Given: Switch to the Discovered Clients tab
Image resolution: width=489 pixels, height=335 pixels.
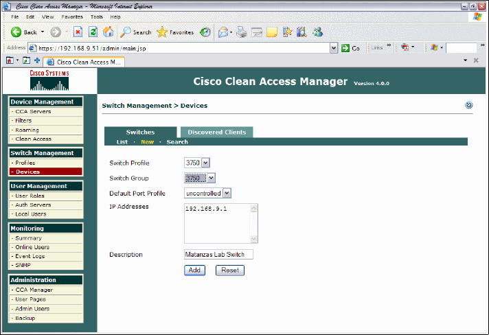Looking at the screenshot, I should point(216,132).
